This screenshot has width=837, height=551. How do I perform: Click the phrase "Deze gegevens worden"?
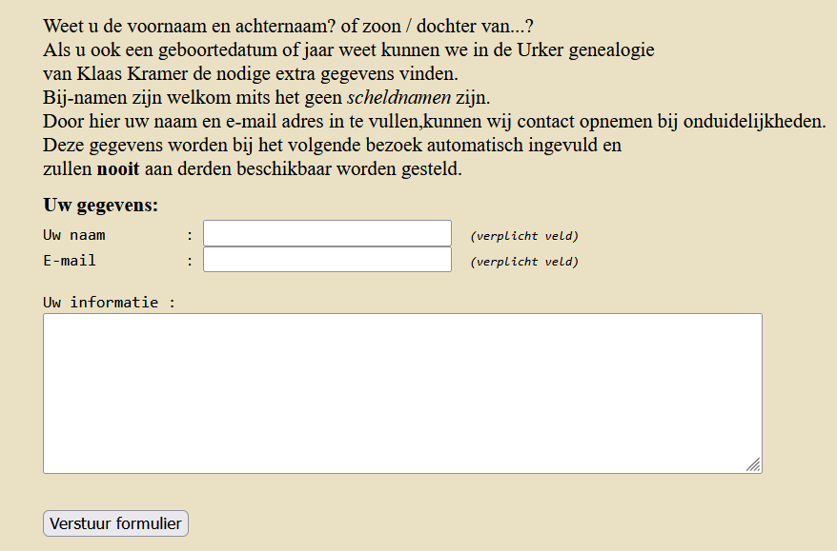coord(124,146)
